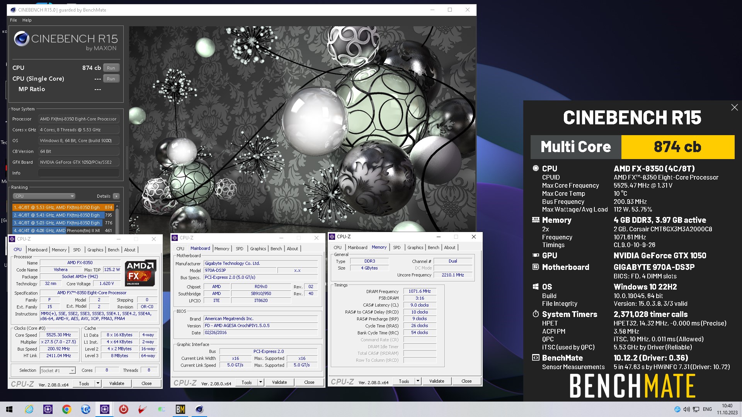Click the Cinebench R15 logo sphere
This screenshot has height=417, width=742.
point(21,39)
